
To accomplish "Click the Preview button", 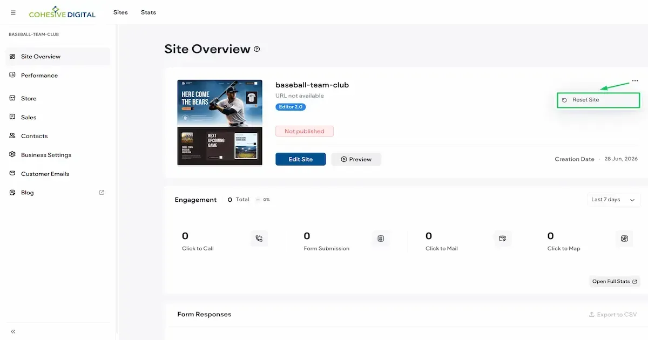I will click(x=356, y=159).
